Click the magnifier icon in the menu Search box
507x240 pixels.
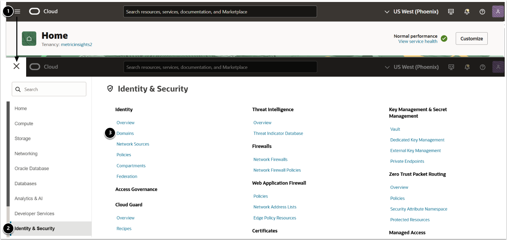(x=18, y=89)
